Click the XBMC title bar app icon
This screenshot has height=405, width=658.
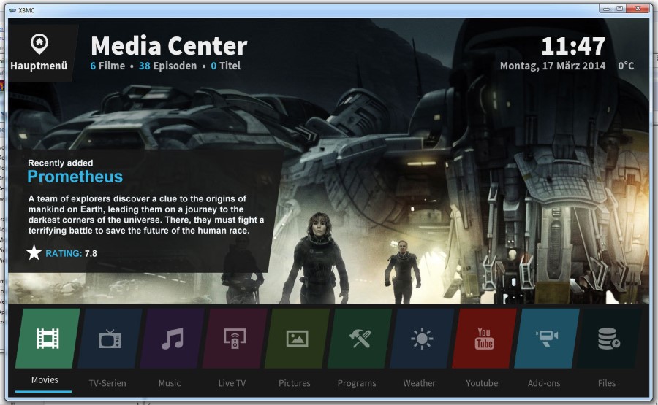(12, 10)
